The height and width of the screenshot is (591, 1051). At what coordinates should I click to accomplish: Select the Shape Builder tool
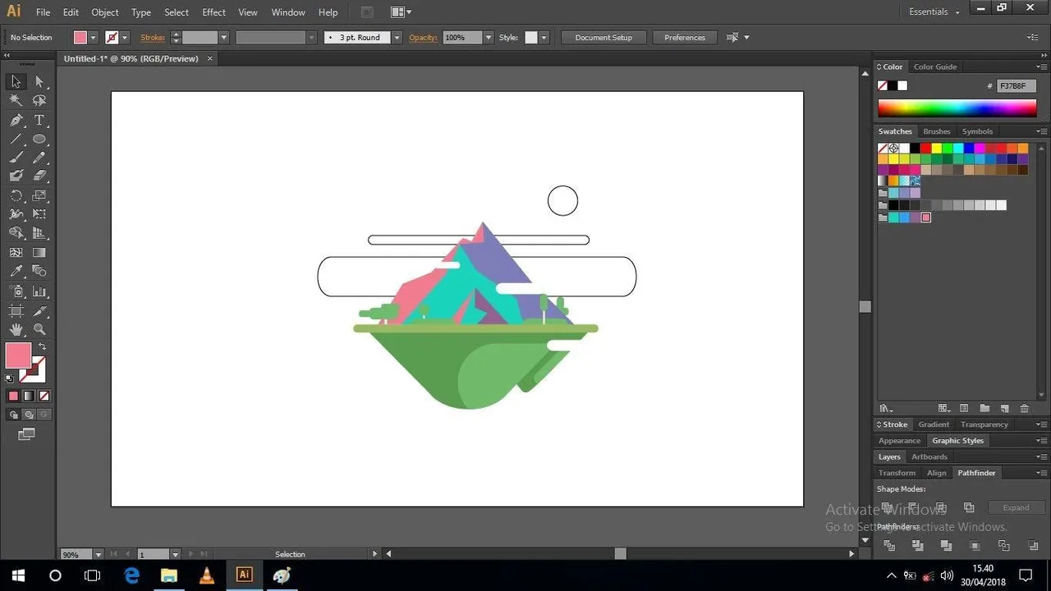pyautogui.click(x=16, y=234)
